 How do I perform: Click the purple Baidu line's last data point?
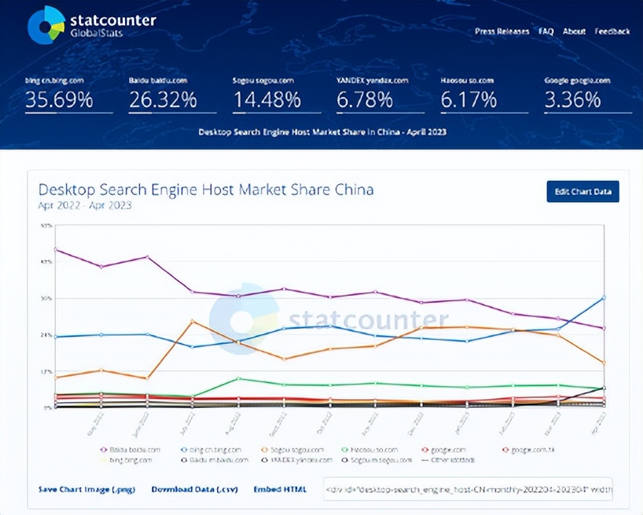pyautogui.click(x=604, y=328)
